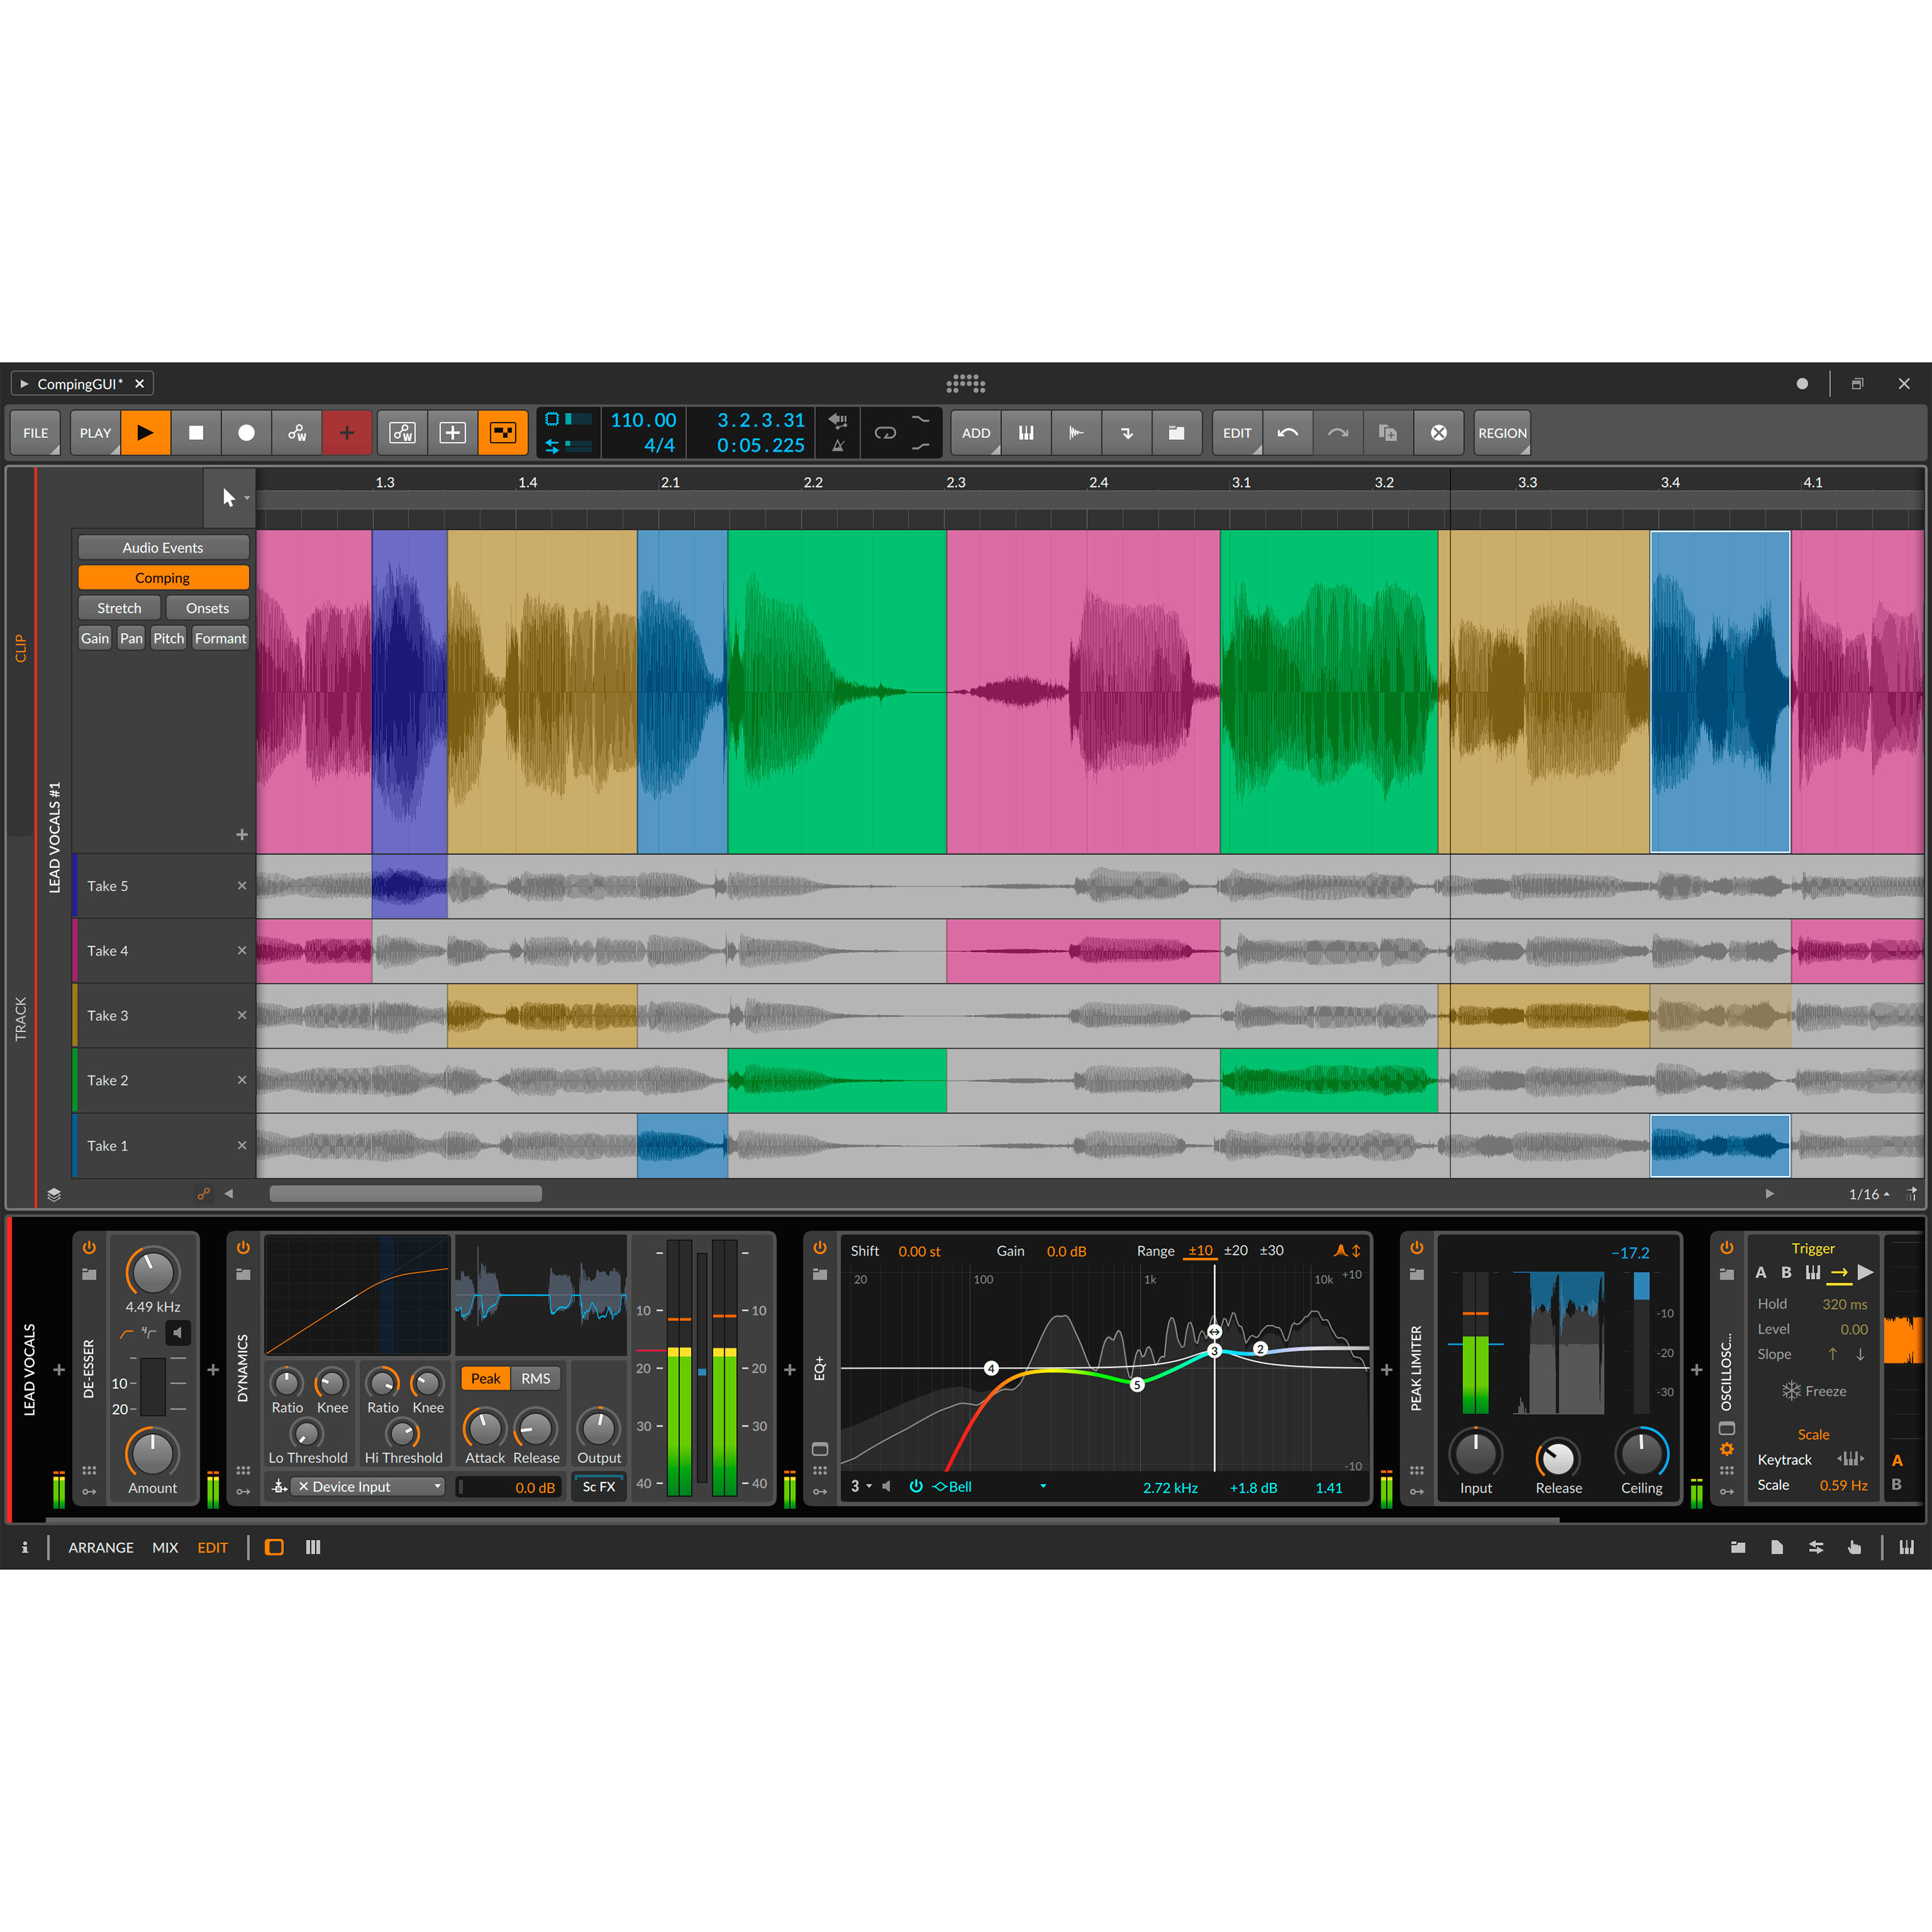Select the Comping mode button
Image resolution: width=1932 pixels, height=1932 pixels.
click(x=163, y=577)
